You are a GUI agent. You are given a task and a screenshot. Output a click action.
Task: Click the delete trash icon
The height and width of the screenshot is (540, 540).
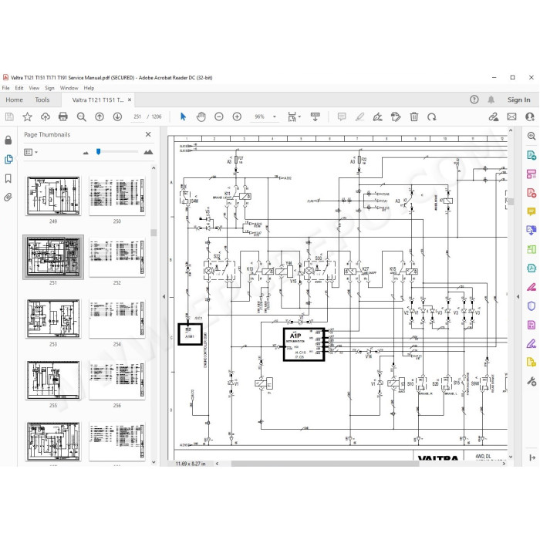[414, 116]
